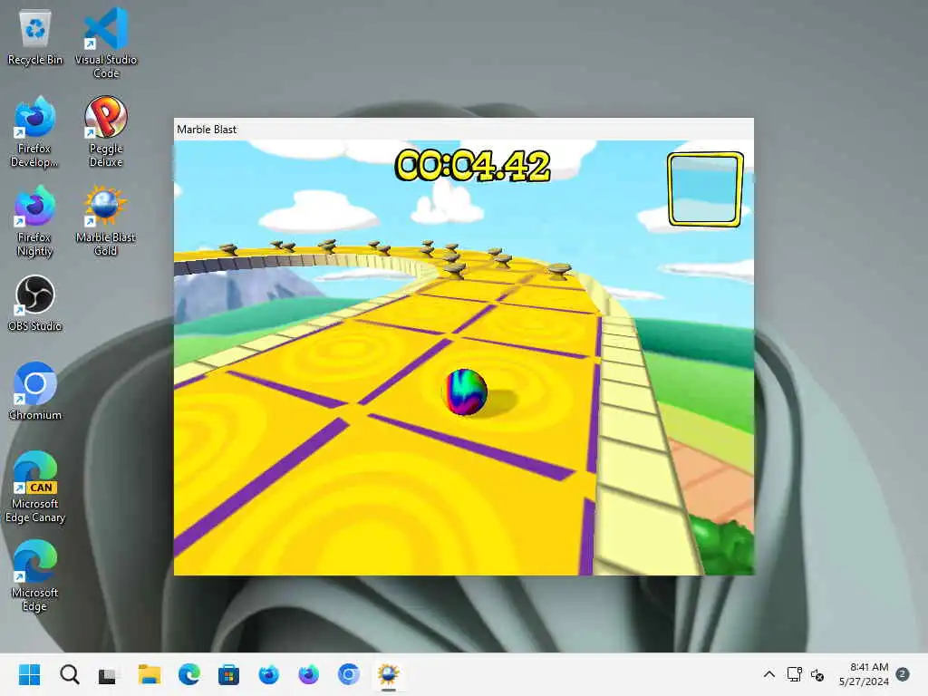
Task: Select the Chromium desktop shortcut
Action: click(35, 391)
